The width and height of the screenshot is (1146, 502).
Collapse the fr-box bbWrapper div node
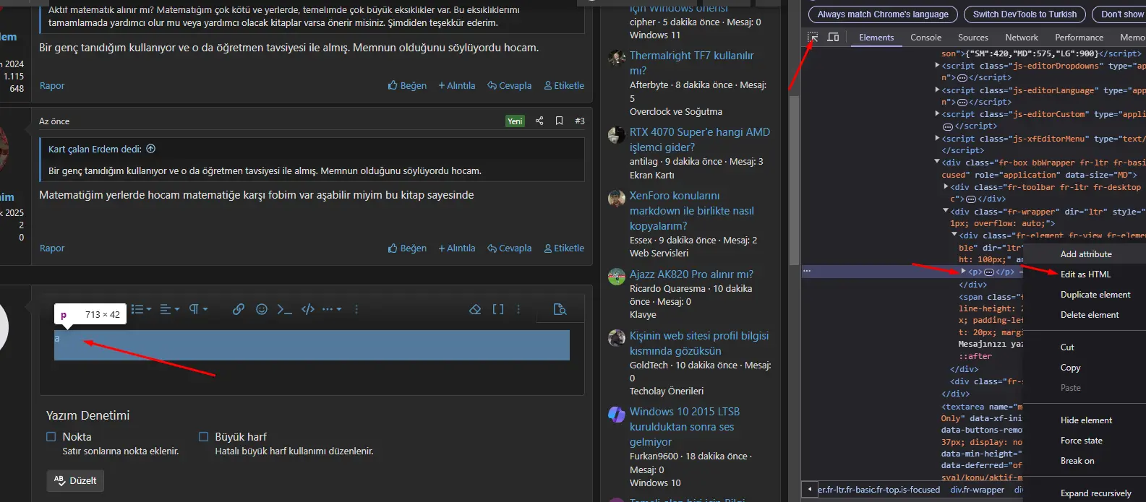click(938, 162)
